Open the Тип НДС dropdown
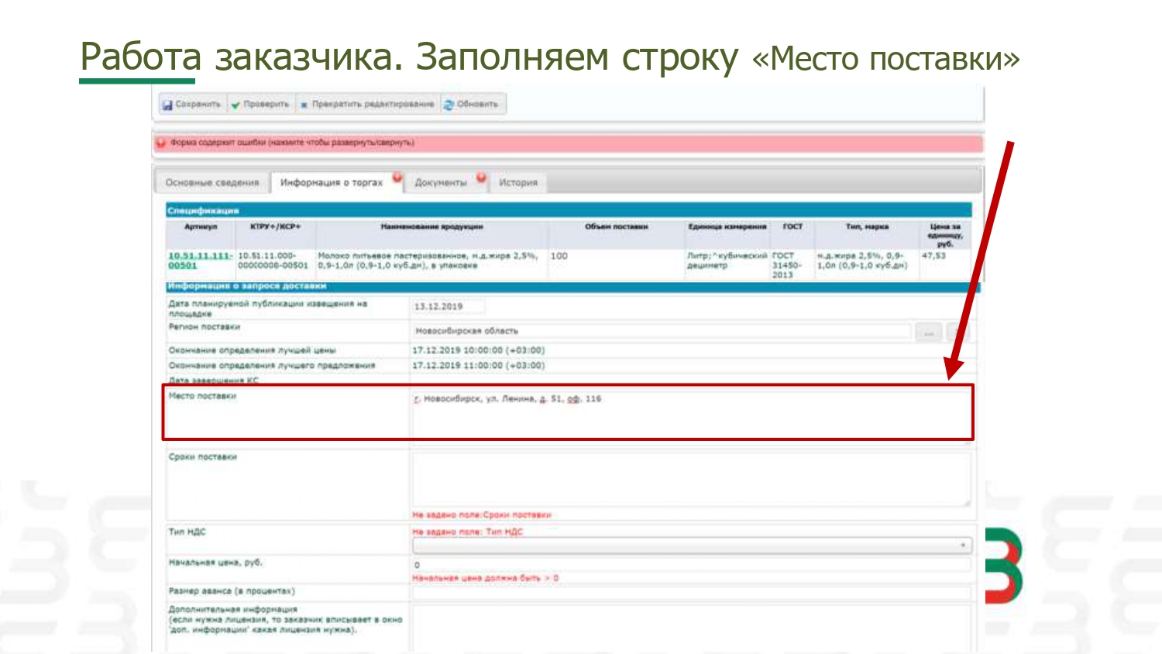The height and width of the screenshot is (654, 1162). pos(689,546)
